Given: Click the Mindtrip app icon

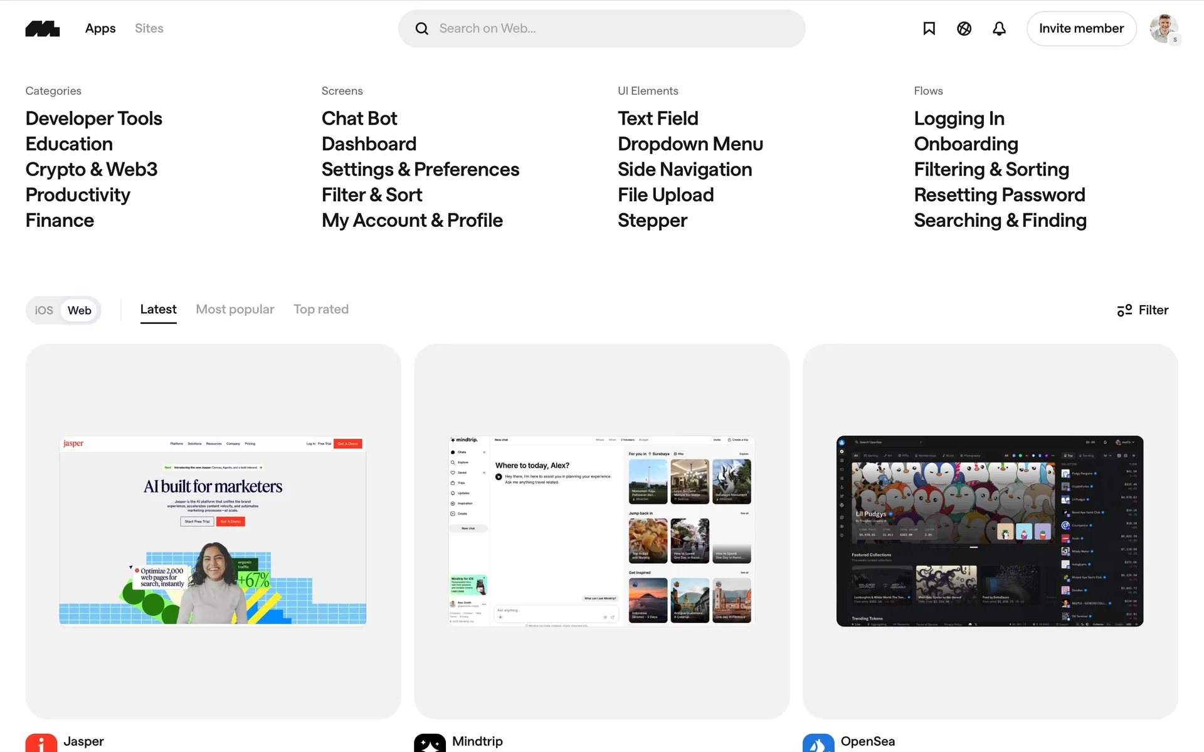Looking at the screenshot, I should pos(430,743).
